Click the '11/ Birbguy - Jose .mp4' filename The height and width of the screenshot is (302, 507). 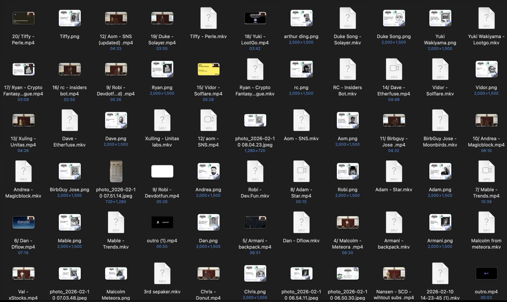pyautogui.click(x=394, y=142)
